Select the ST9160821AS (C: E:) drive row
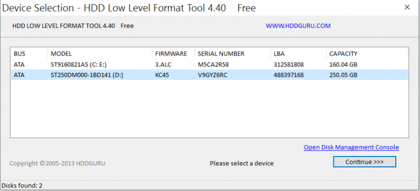This screenshot has height=191, width=420. pos(209,64)
